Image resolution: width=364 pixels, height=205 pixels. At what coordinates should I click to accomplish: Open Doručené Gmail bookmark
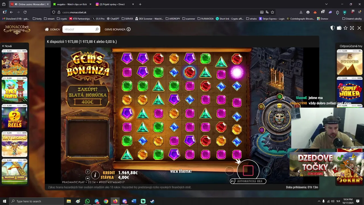pos(16,19)
